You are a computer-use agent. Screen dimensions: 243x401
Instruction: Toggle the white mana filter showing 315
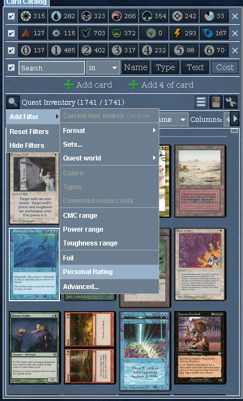[x=33, y=16]
